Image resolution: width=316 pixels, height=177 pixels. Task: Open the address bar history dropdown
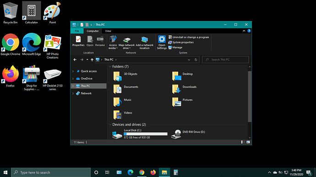(x=189, y=60)
